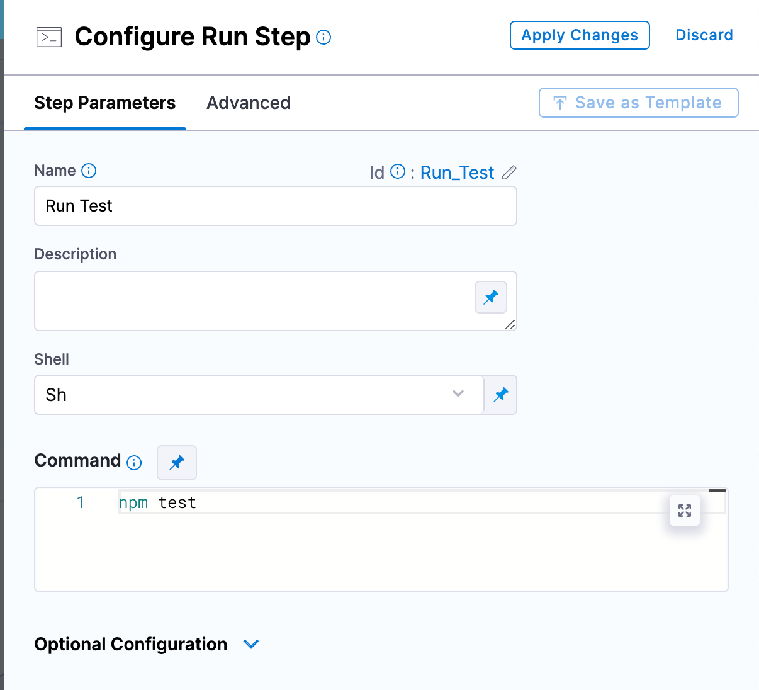759x690 pixels.
Task: Click the upload icon in Save as Template
Action: [x=559, y=102]
